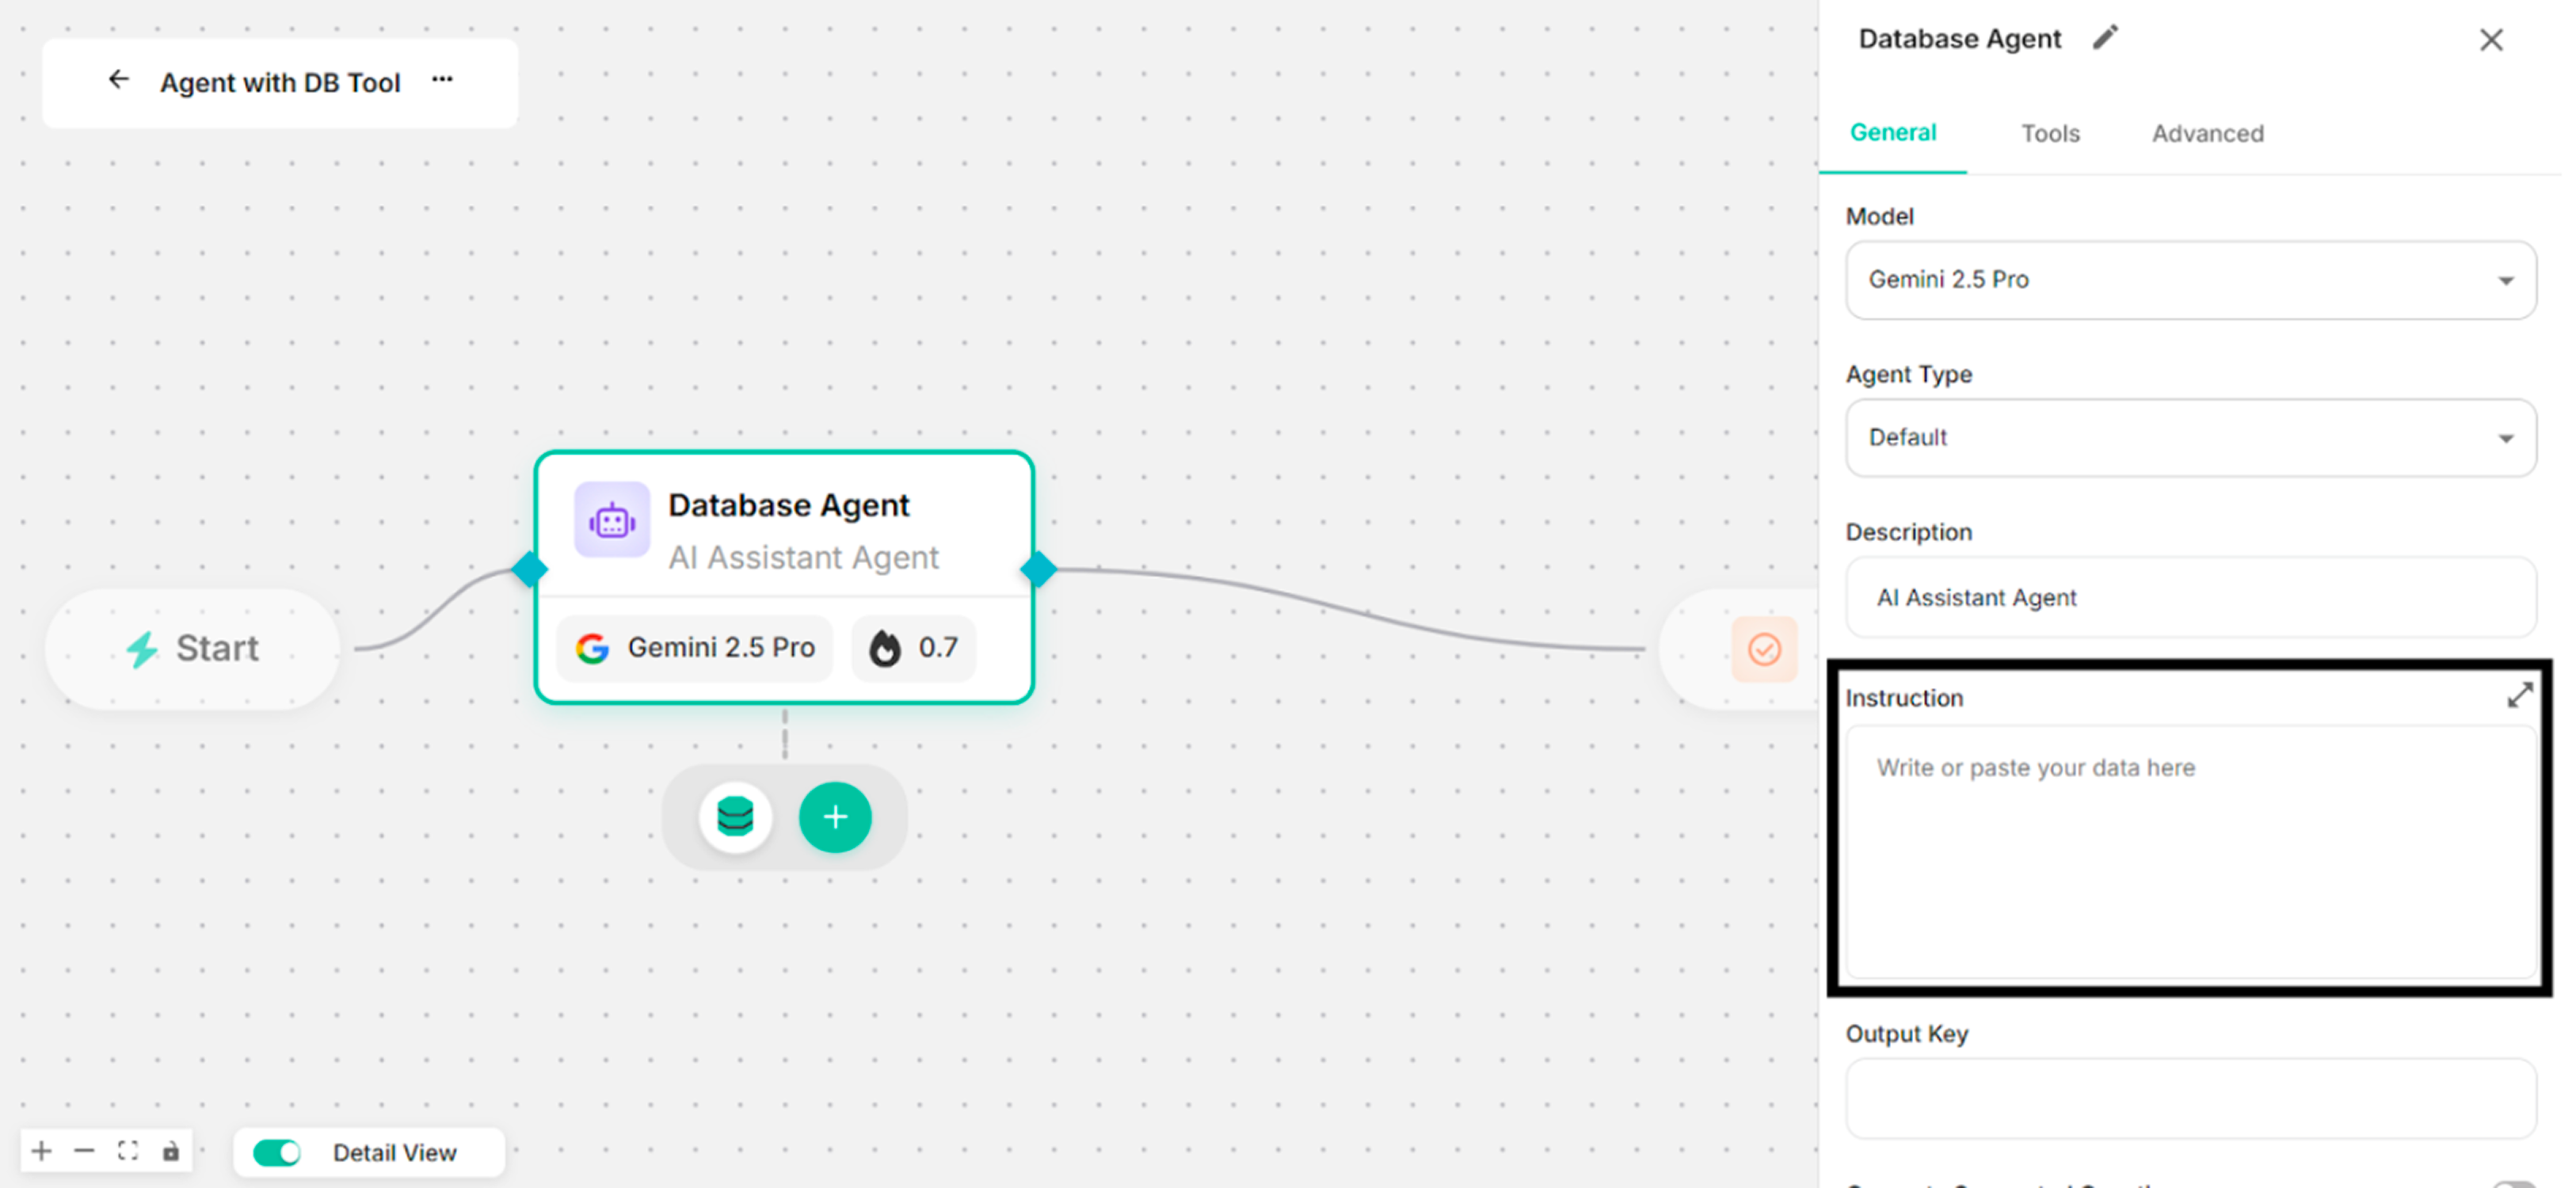Click the flame temperature 0.7 chip
2576x1188 pixels.
(913, 648)
